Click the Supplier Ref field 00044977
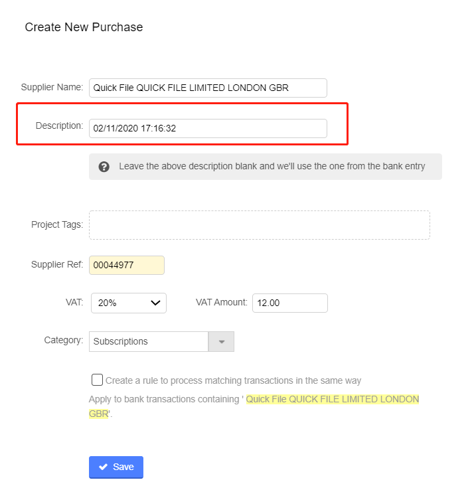474x484 pixels. pos(126,266)
